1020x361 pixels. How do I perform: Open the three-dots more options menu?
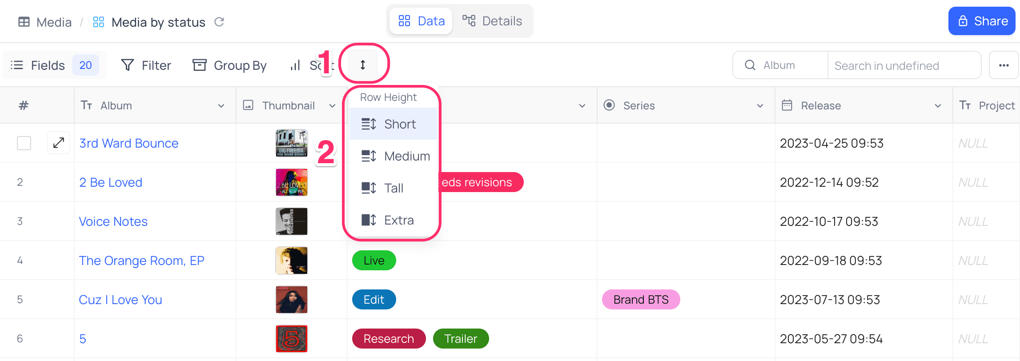click(x=1004, y=65)
